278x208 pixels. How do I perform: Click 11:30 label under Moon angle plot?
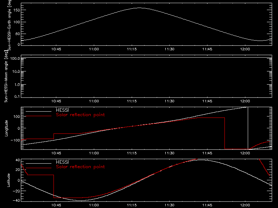tap(170, 101)
